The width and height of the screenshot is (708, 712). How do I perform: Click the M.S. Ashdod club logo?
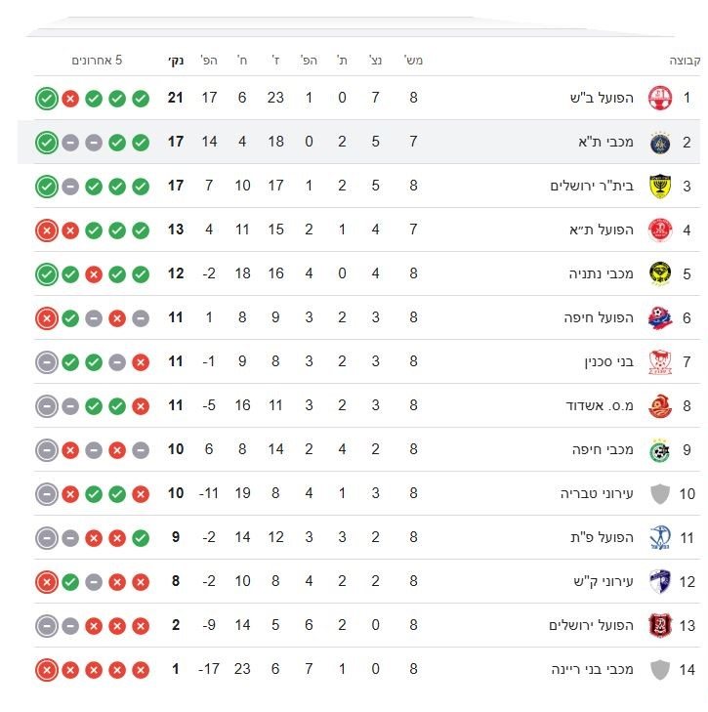661,405
